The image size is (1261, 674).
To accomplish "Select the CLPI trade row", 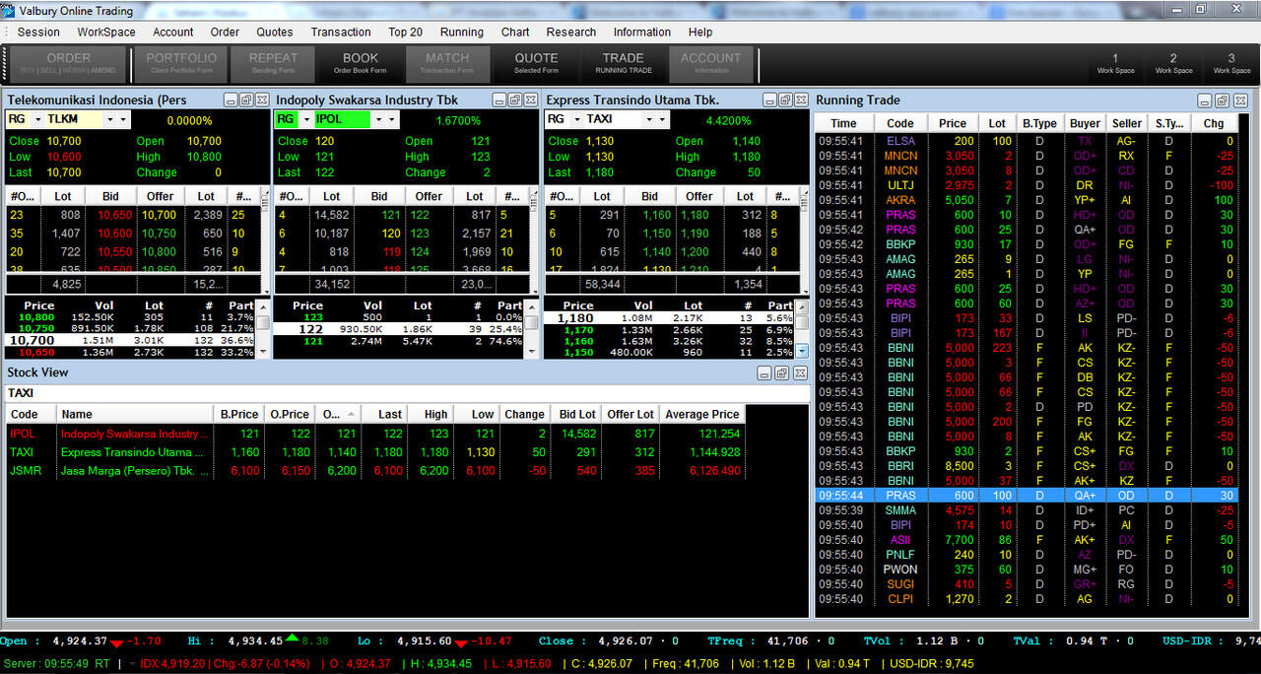I will 1027,599.
